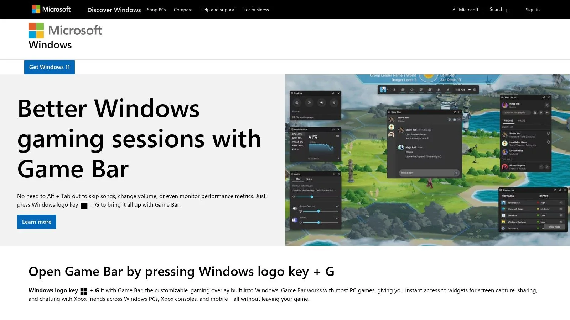Viewport: 570px width, 320px height.
Task: Open the Speakers output dropdown in Audio widget
Action: coord(314,190)
